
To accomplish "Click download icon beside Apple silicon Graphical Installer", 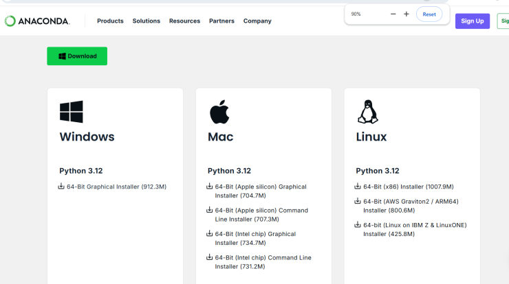I will tap(209, 186).
